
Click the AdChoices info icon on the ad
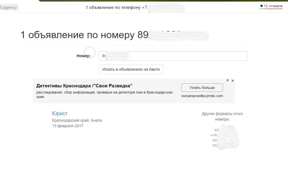pos(228,81)
